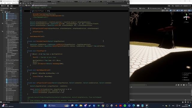Click the Save icon in the code editor toolbar
The height and width of the screenshot is (108, 192).
tap(23, 3)
